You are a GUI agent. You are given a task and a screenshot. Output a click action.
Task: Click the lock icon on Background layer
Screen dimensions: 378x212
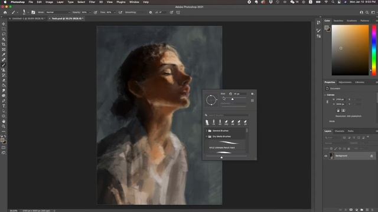(372, 156)
